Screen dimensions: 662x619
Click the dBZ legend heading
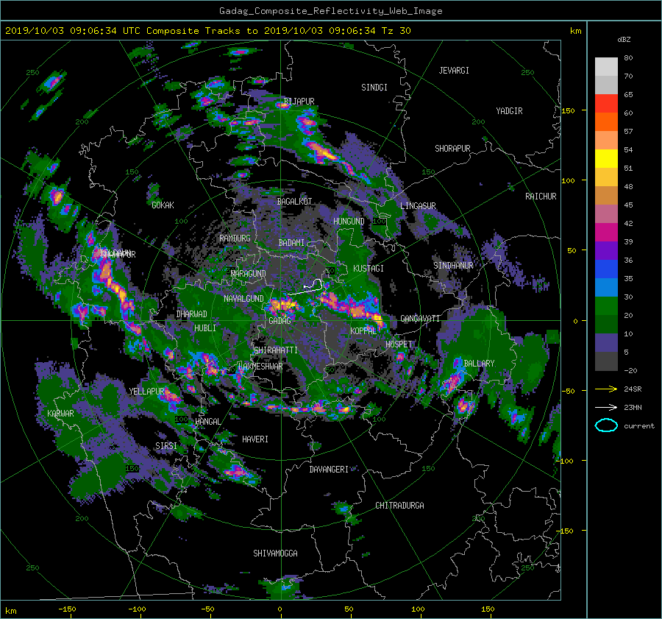(624, 39)
